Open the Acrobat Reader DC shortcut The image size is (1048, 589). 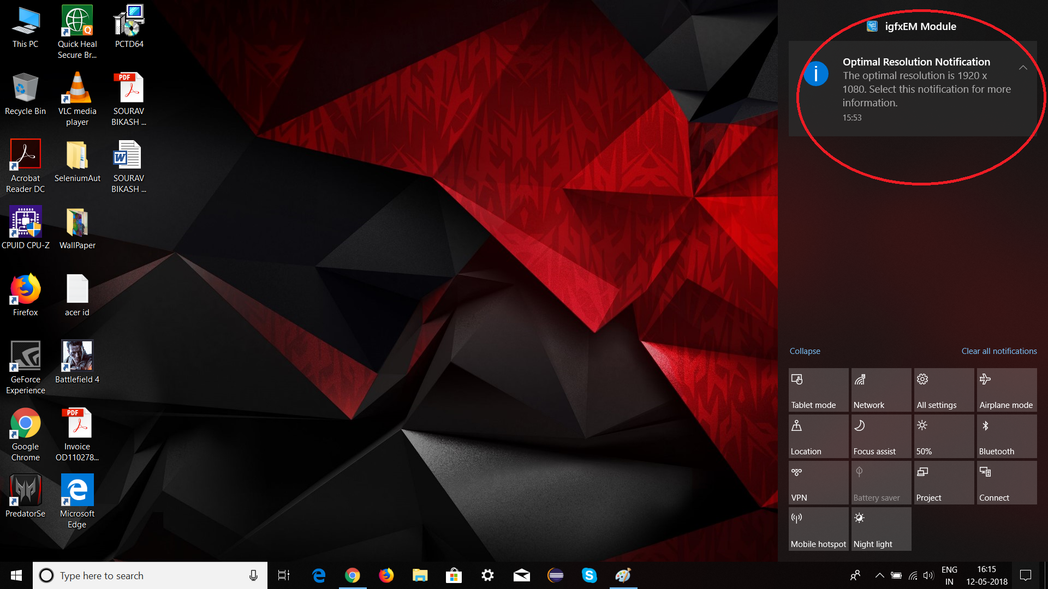(25, 165)
